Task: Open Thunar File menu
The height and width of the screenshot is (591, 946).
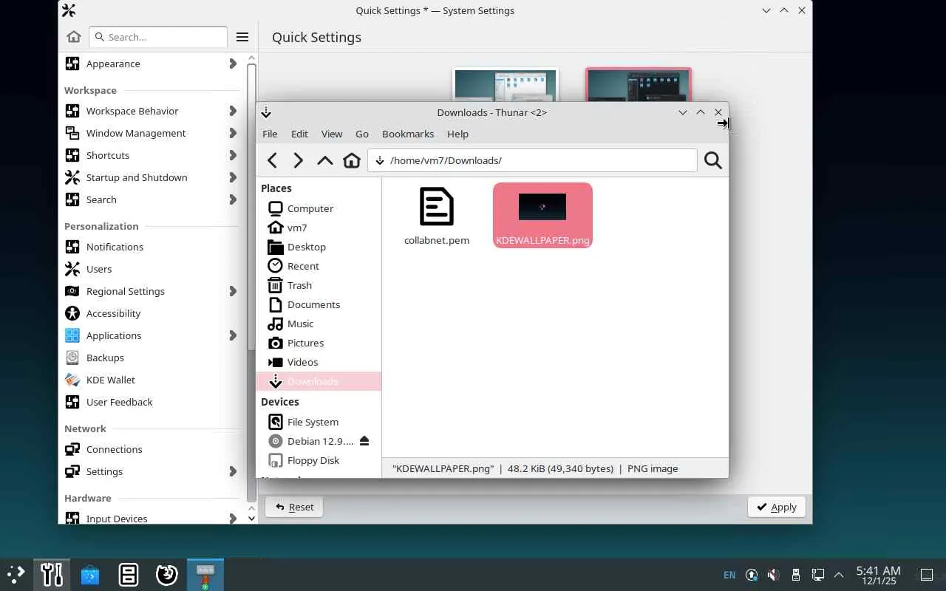Action: [270, 134]
